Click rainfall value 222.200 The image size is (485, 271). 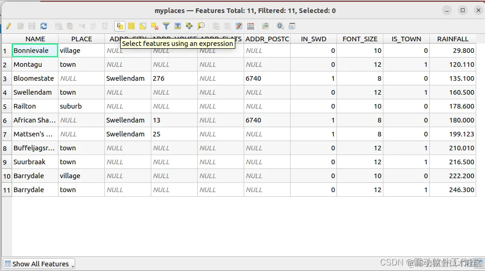[453, 176]
